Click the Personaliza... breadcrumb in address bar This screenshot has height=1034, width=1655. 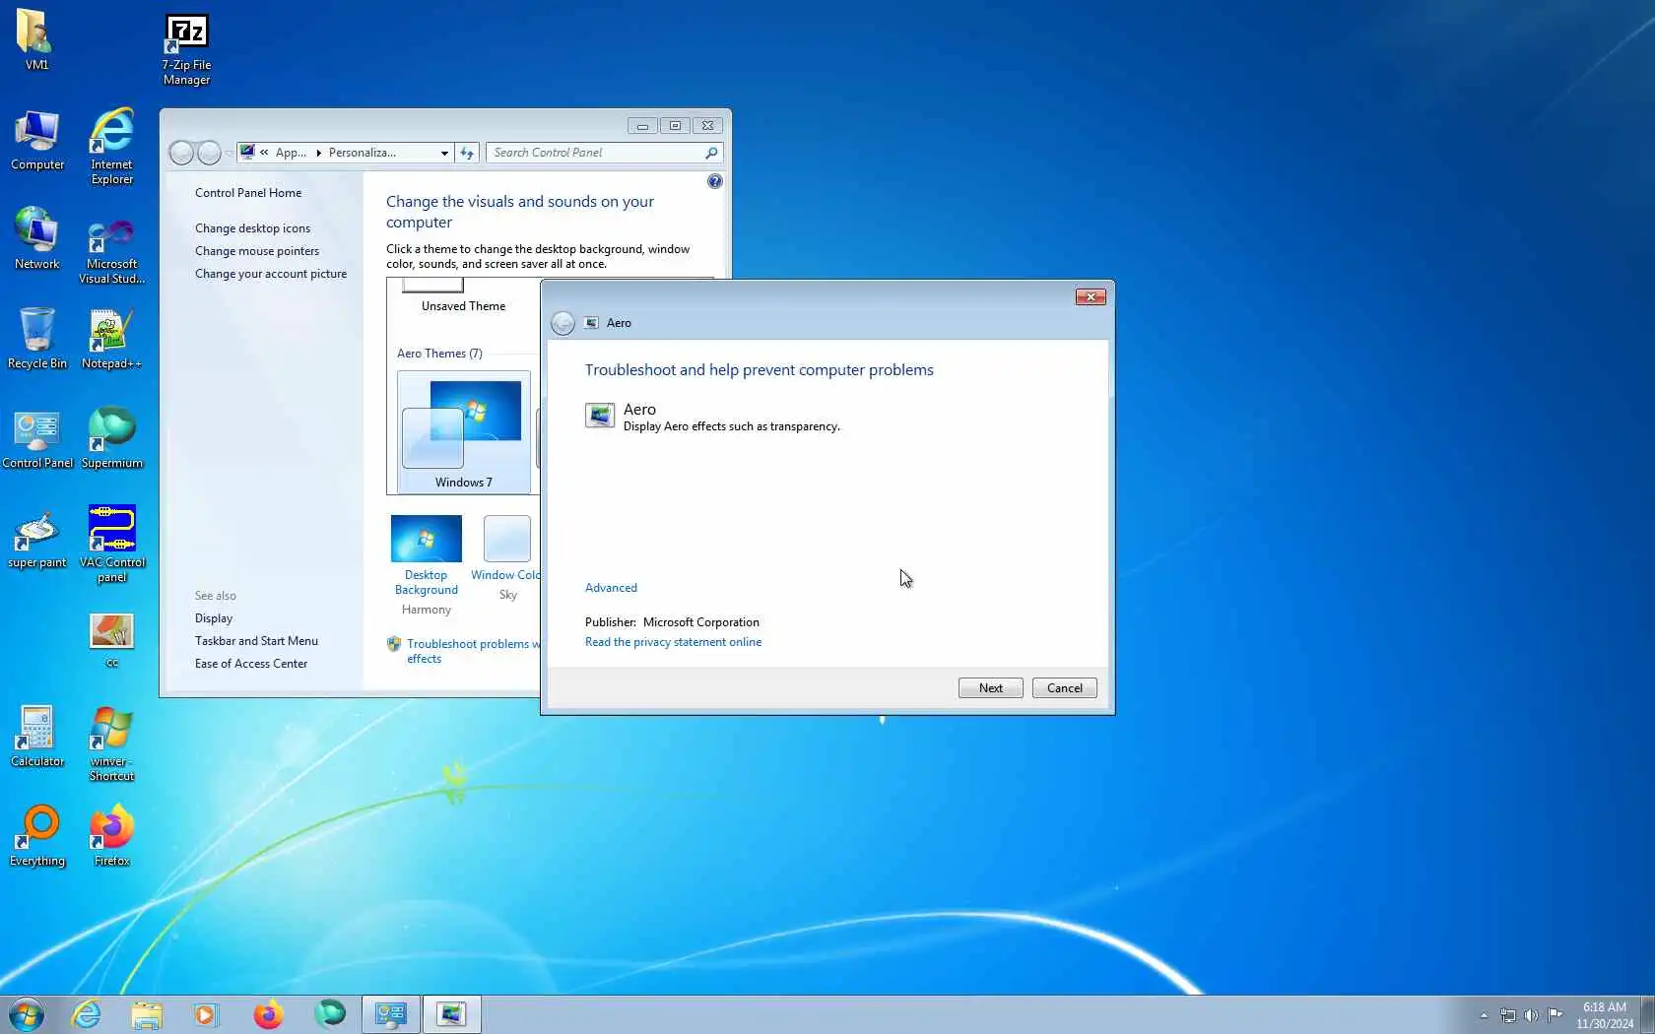[x=362, y=153]
